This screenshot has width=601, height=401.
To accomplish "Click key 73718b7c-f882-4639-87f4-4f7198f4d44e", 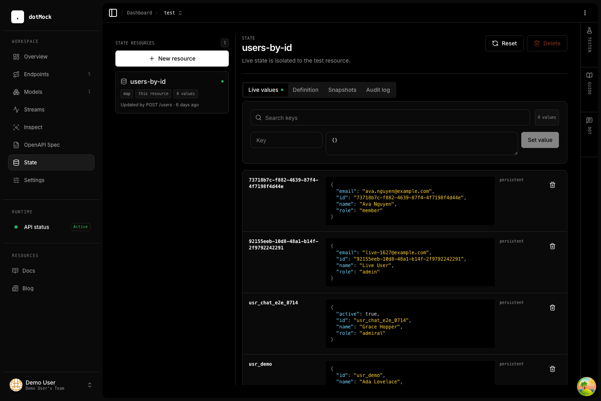I will point(284,183).
